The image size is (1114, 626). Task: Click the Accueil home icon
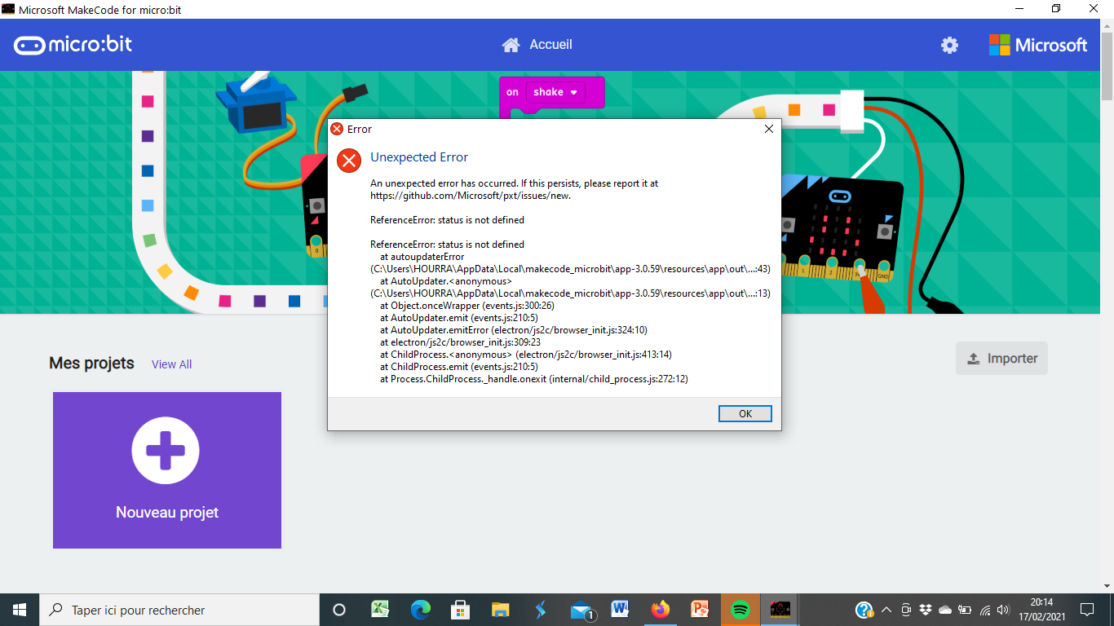point(511,45)
